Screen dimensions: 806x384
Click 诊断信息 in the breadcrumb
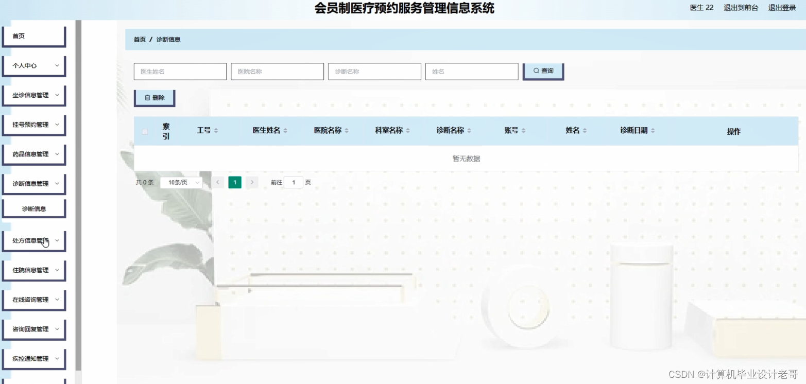[x=168, y=40]
